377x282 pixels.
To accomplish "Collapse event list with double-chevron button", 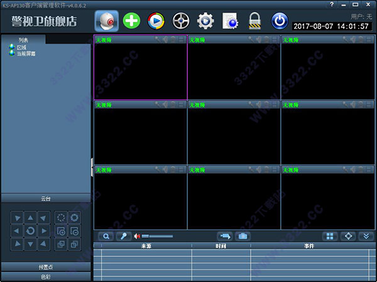I will pos(366,236).
